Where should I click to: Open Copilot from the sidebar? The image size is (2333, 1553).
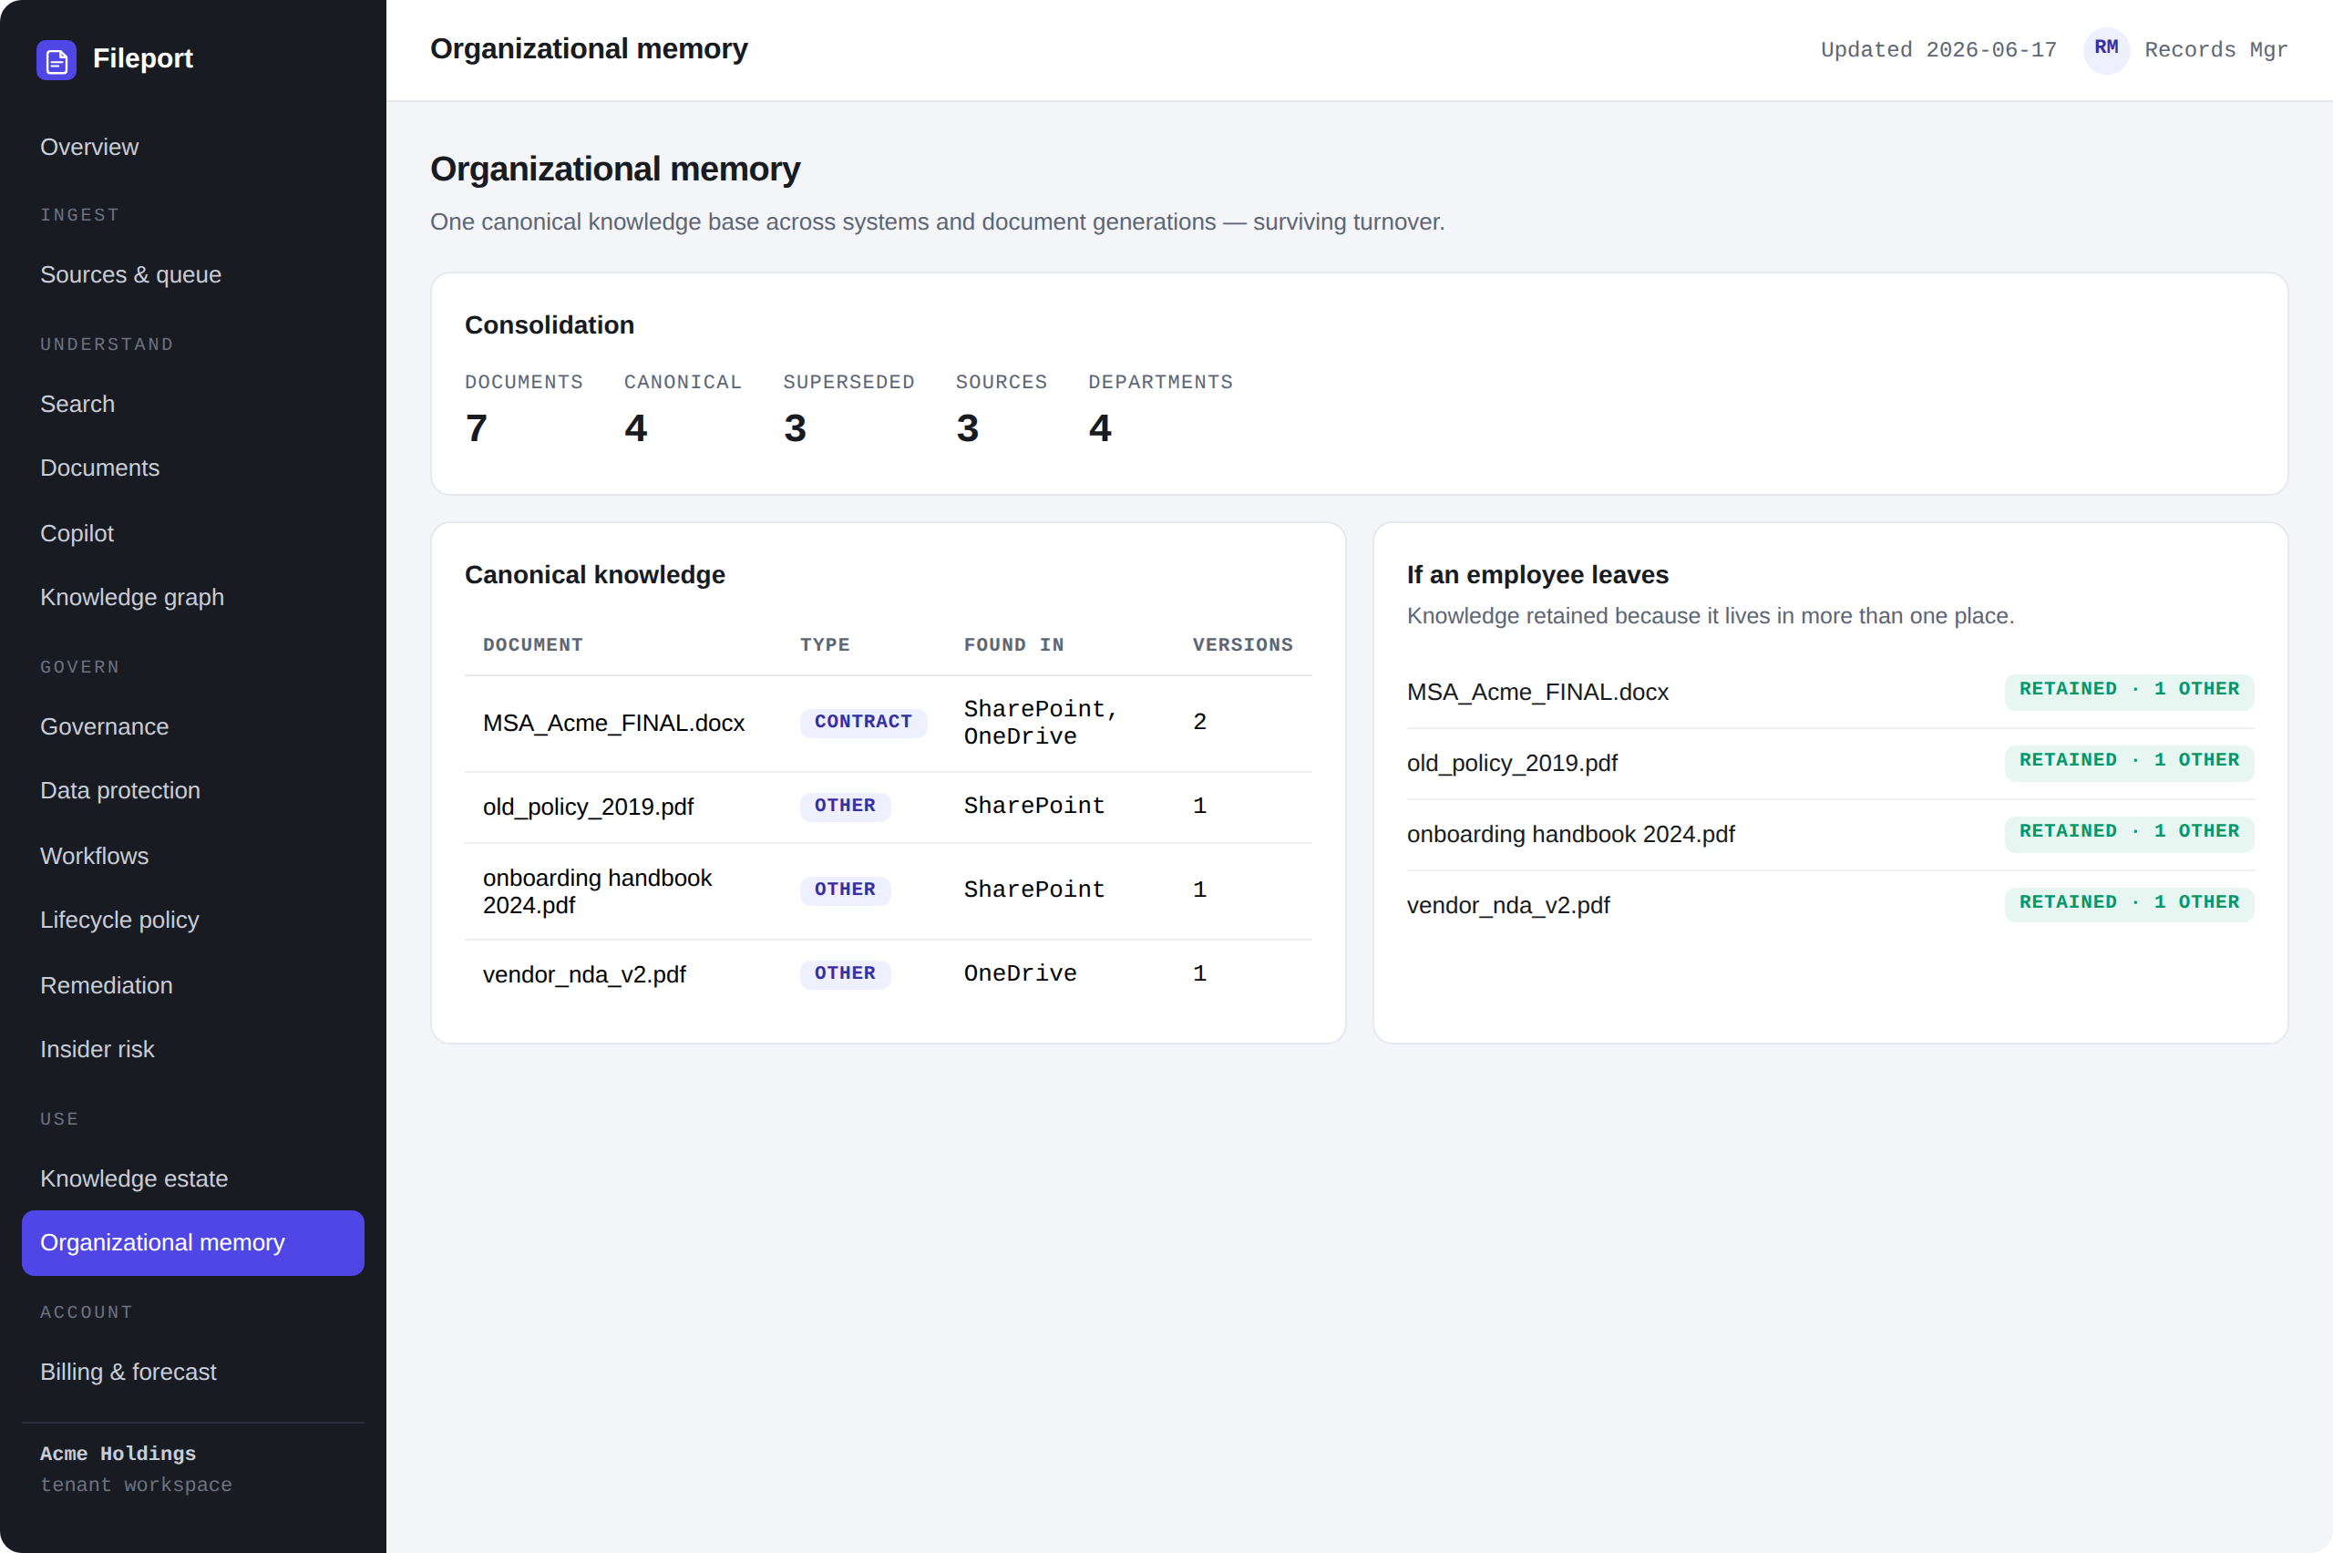[193, 534]
